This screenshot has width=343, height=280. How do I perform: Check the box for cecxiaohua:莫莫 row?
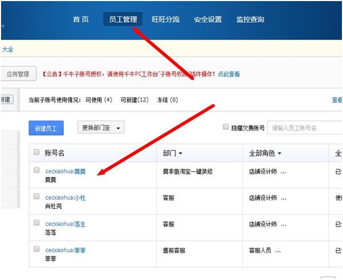click(x=37, y=170)
